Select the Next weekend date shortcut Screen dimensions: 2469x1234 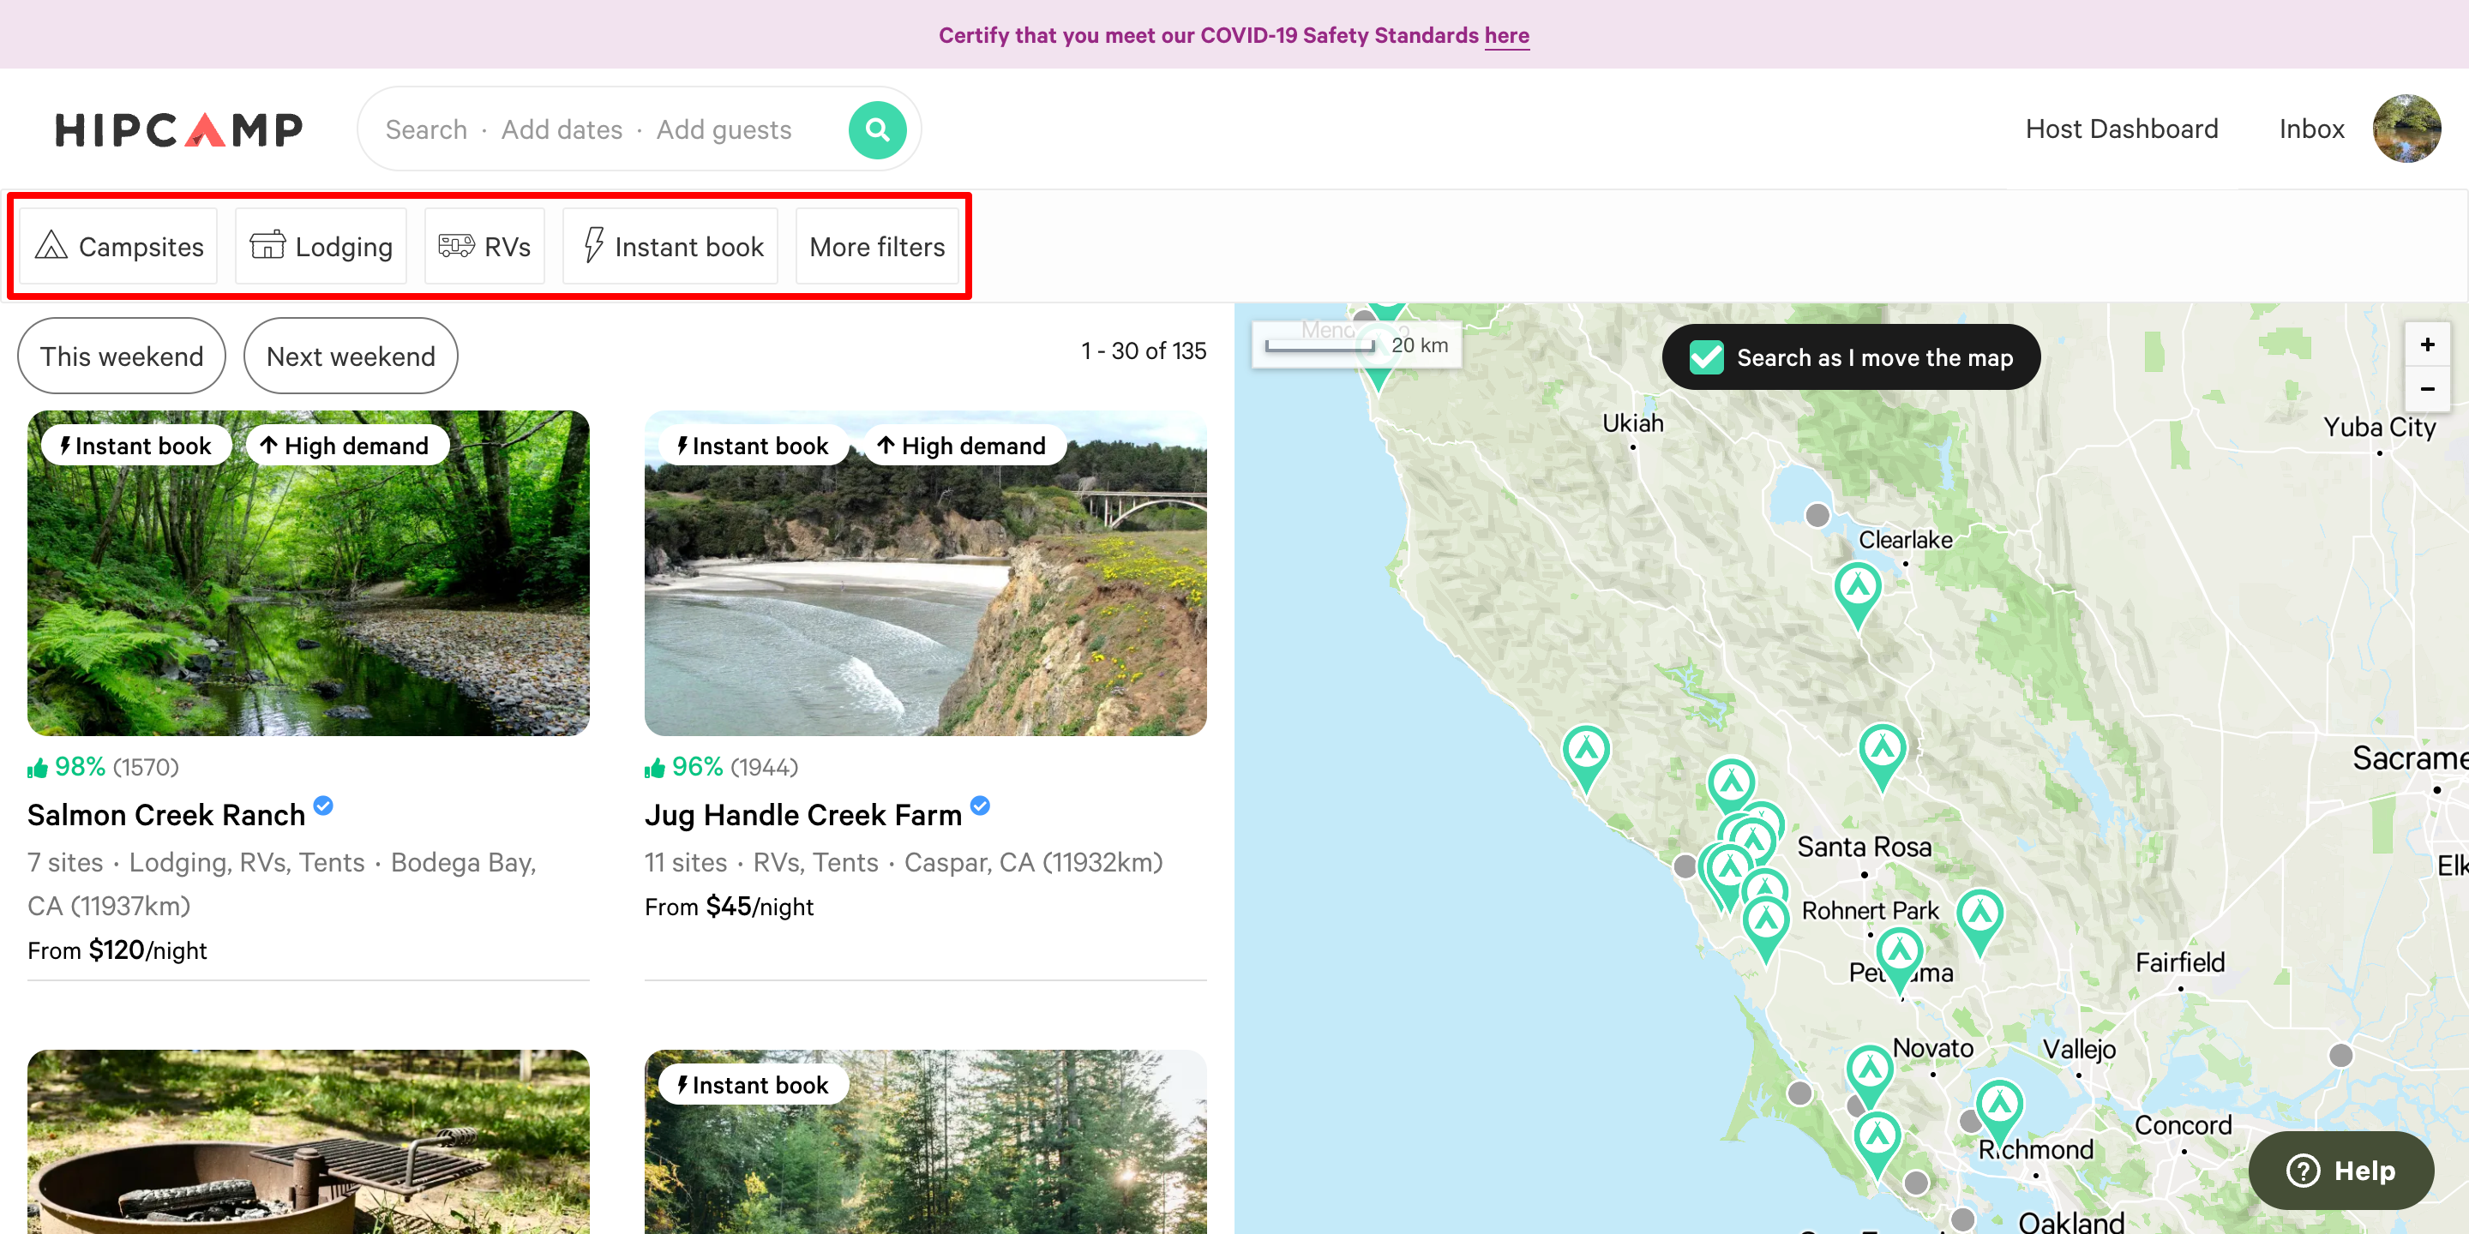click(351, 356)
